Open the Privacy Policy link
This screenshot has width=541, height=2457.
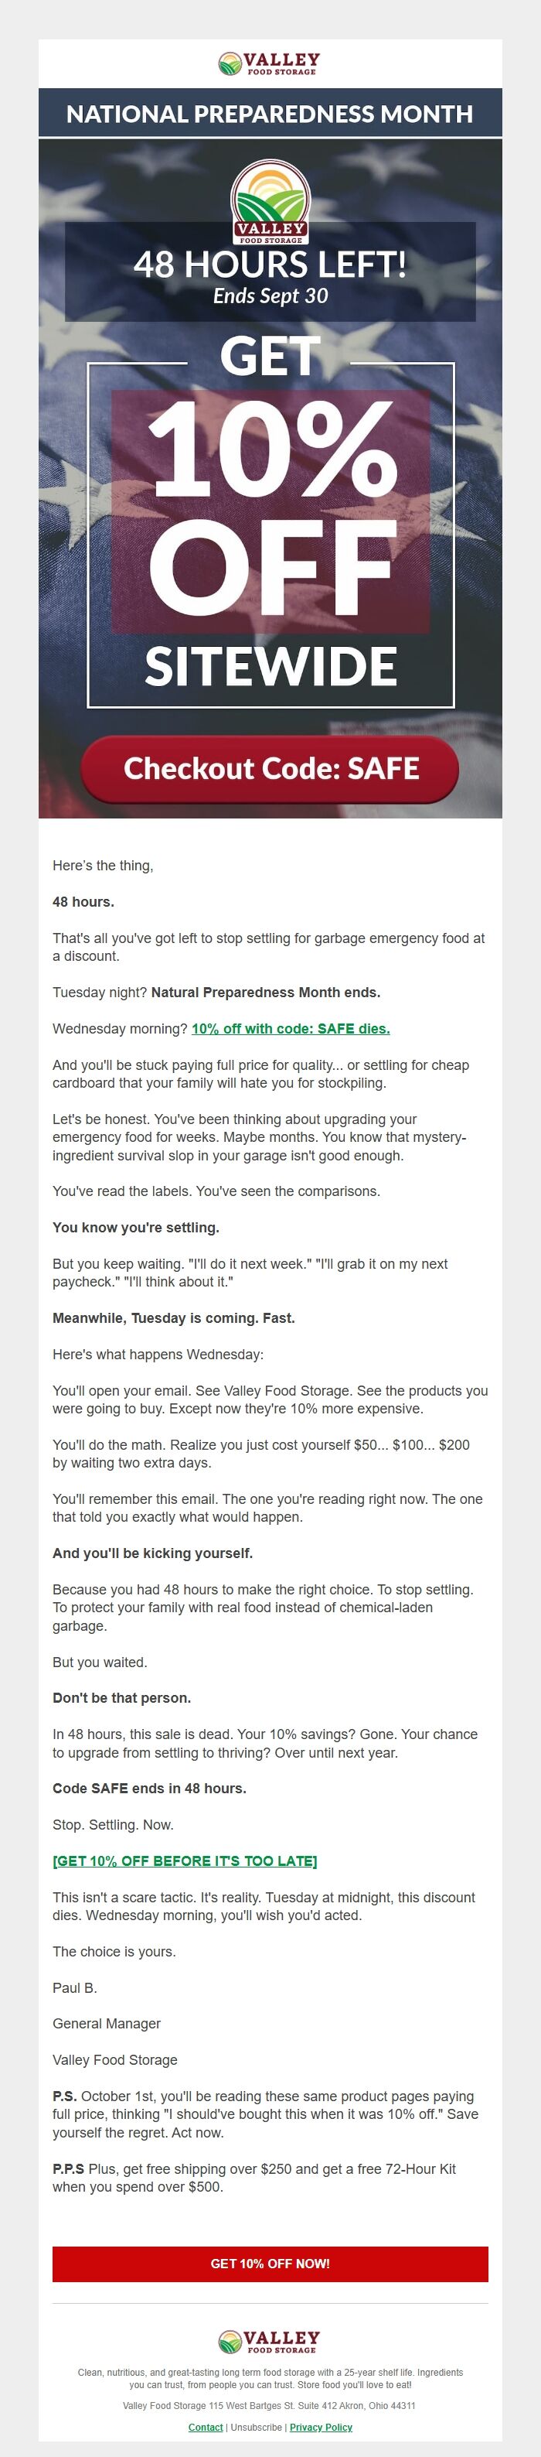pos(321,2428)
